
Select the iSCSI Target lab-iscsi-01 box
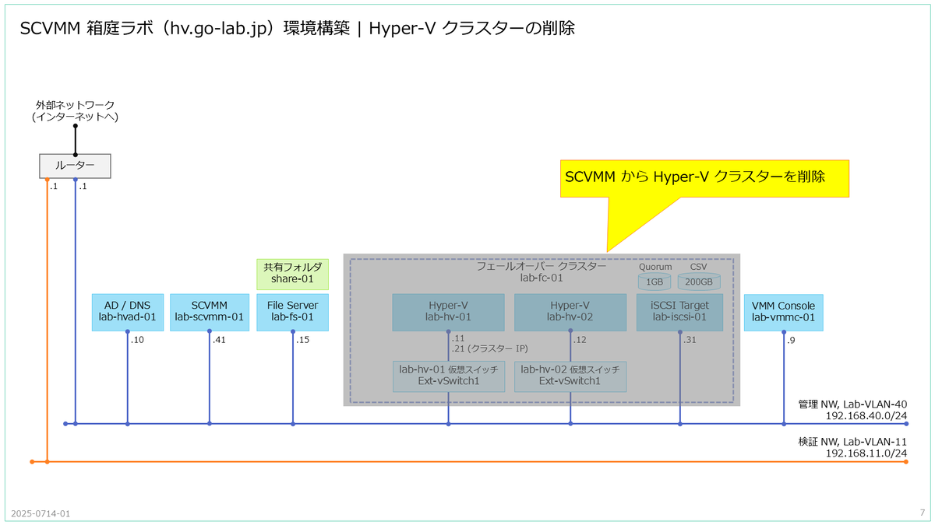tap(679, 312)
